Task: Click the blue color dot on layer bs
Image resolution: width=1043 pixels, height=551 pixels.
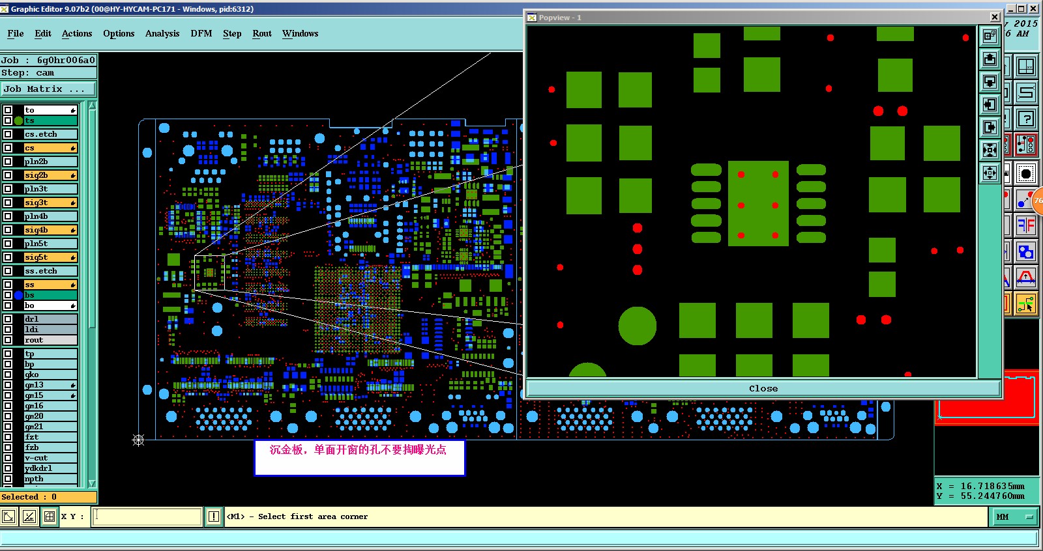Action: click(x=18, y=295)
